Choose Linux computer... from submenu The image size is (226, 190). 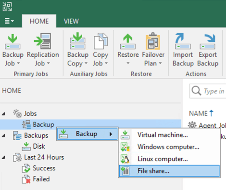(169, 159)
